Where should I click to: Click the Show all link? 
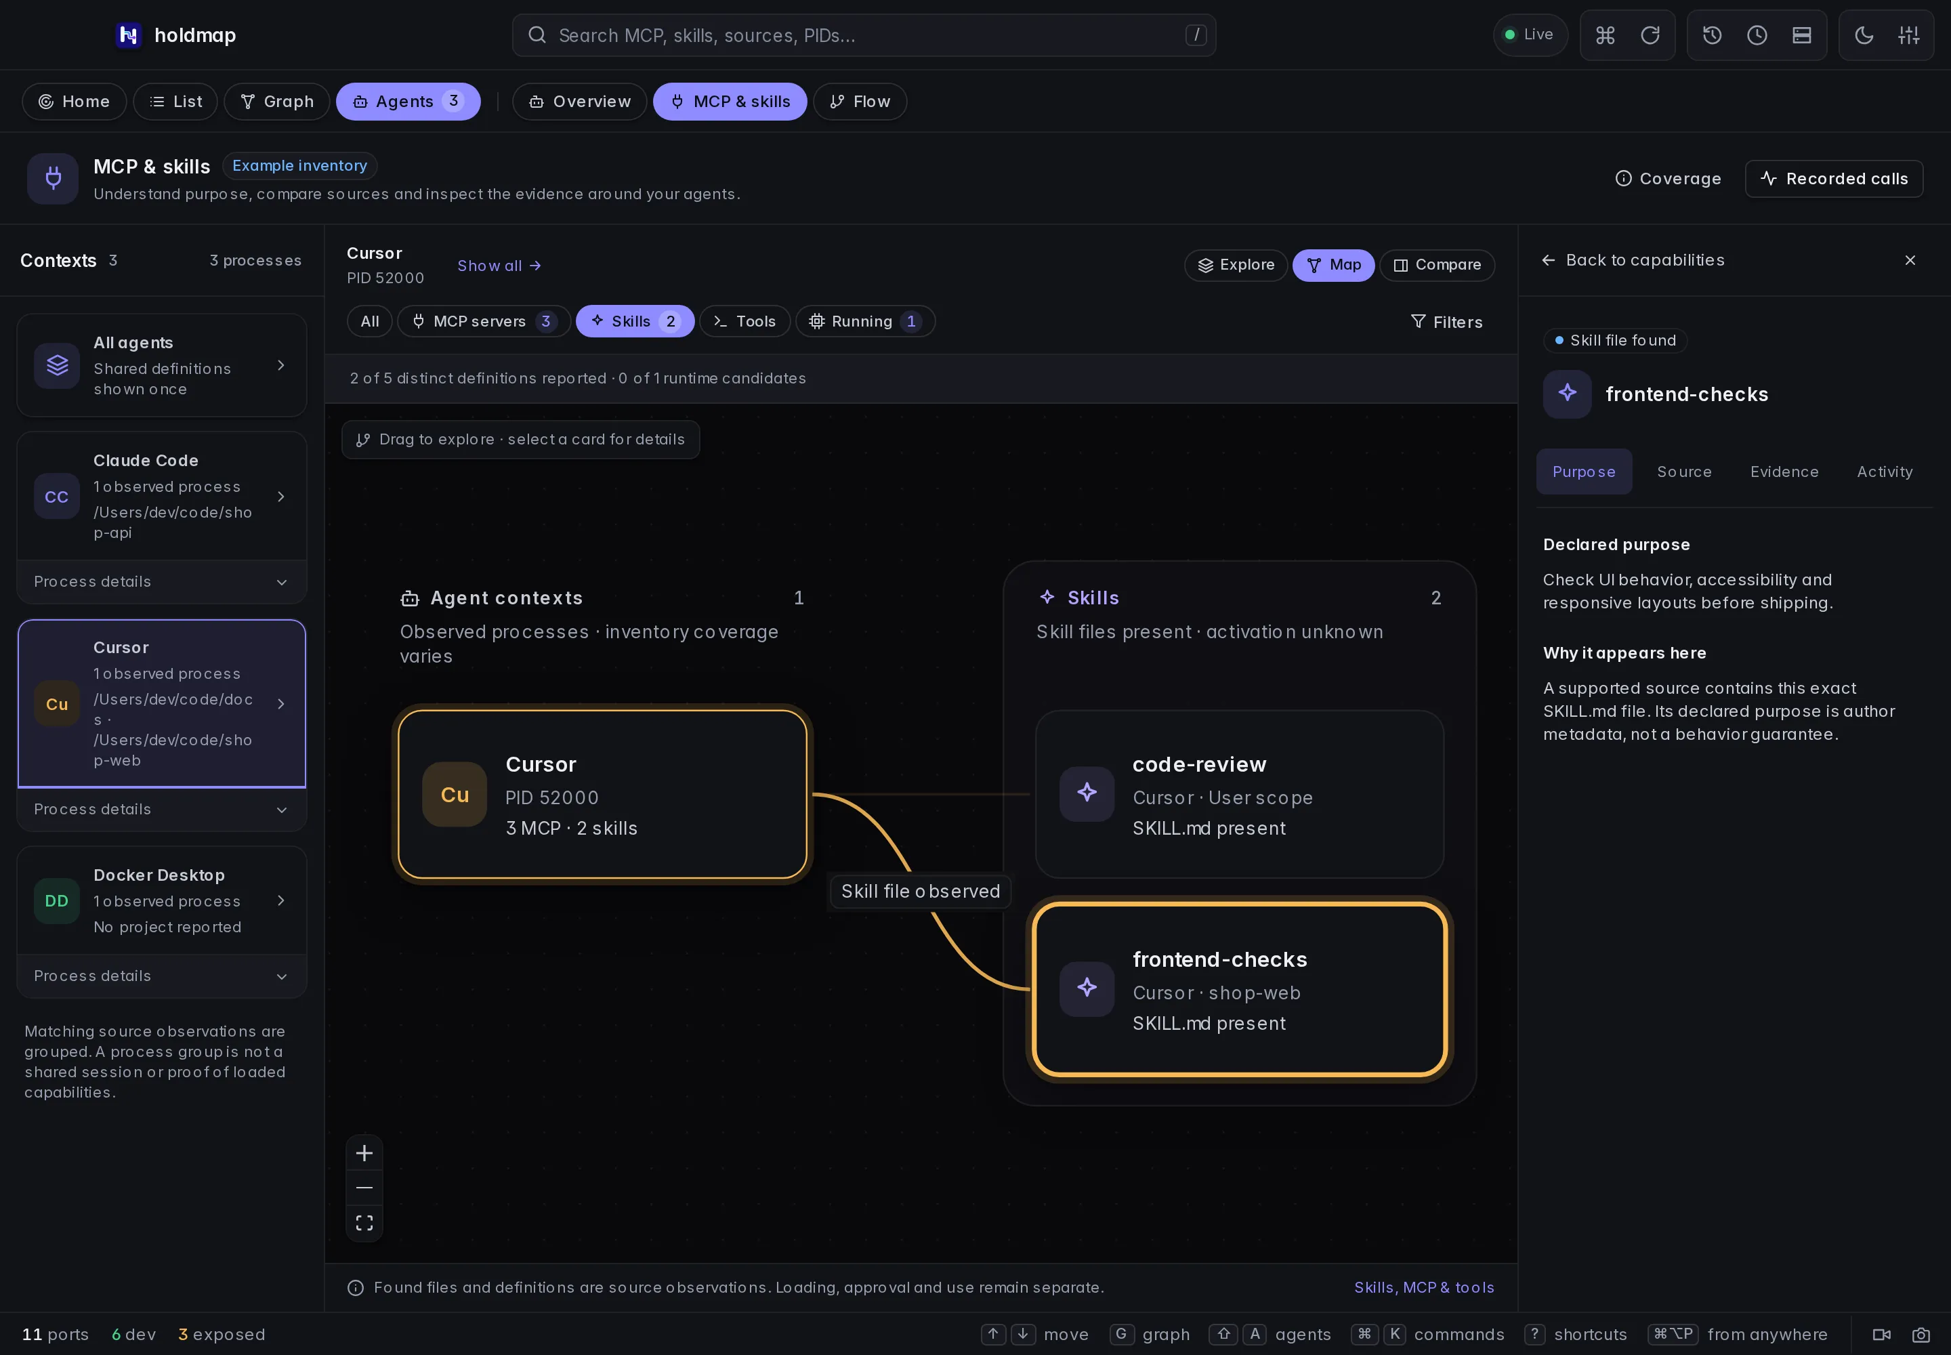pyautogui.click(x=499, y=266)
